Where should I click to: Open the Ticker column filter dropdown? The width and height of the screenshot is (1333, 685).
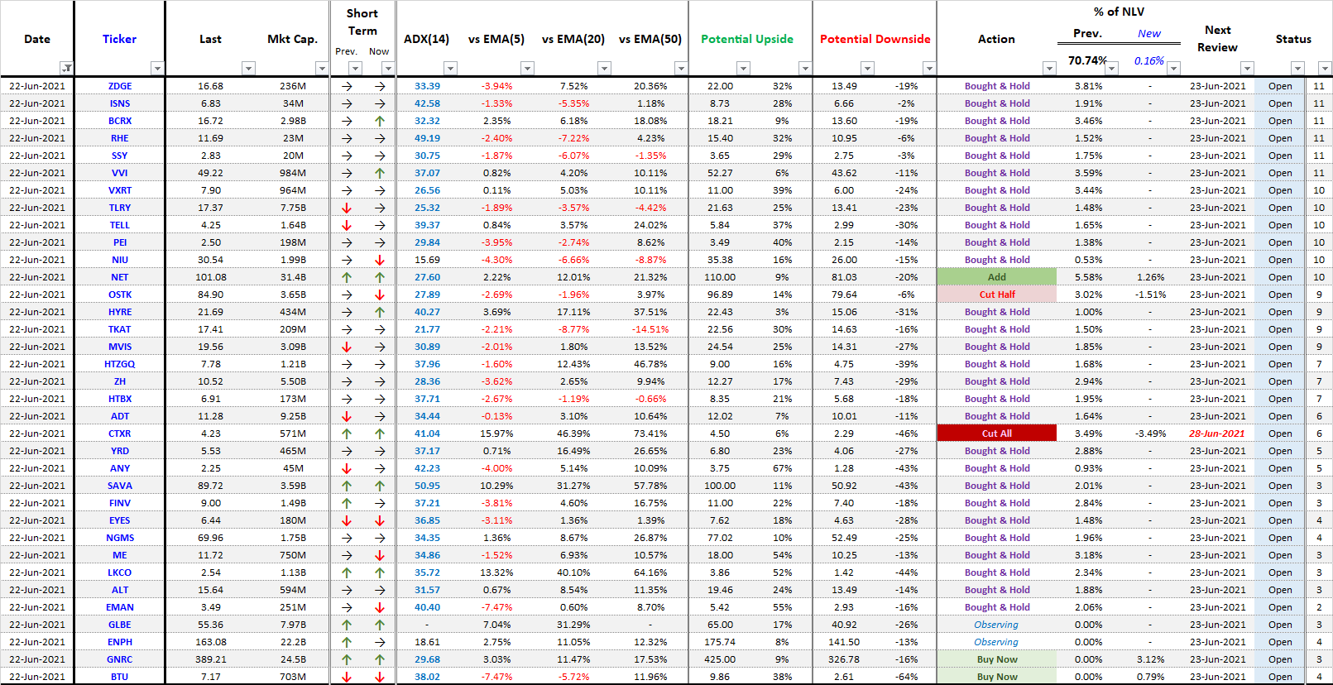pyautogui.click(x=157, y=68)
